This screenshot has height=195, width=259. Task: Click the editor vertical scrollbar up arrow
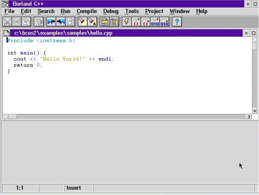(255, 40)
